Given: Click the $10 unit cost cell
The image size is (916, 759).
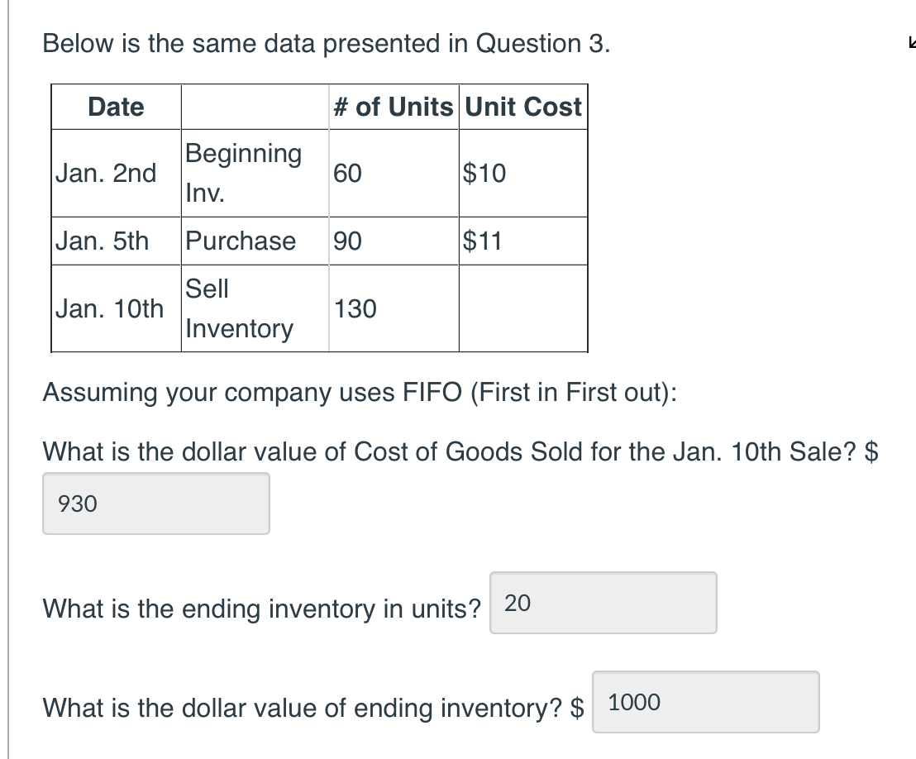Looking at the screenshot, I should pos(484,174).
